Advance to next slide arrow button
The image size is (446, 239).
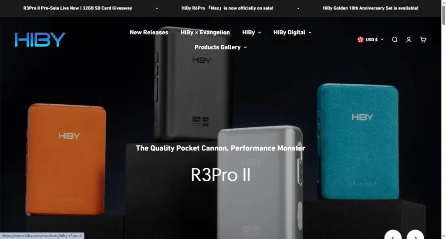[415, 236]
